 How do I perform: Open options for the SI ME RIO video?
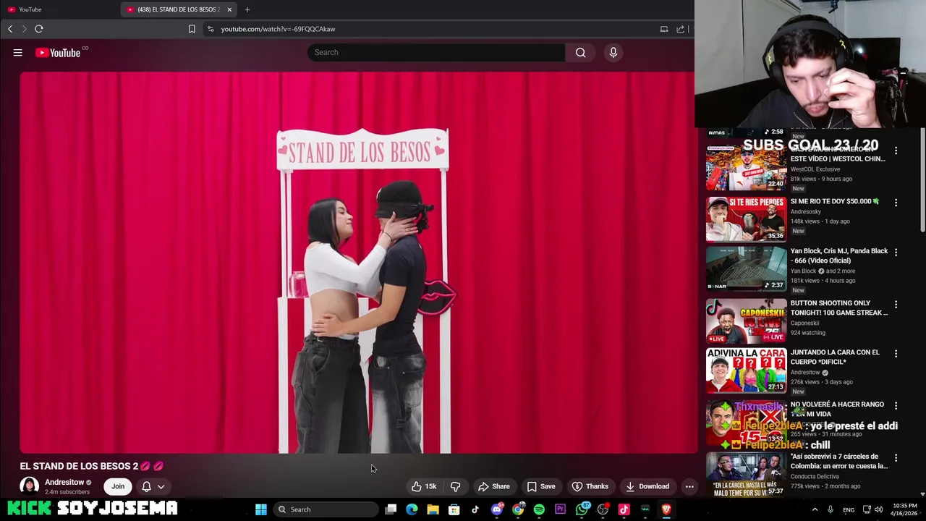[896, 202]
